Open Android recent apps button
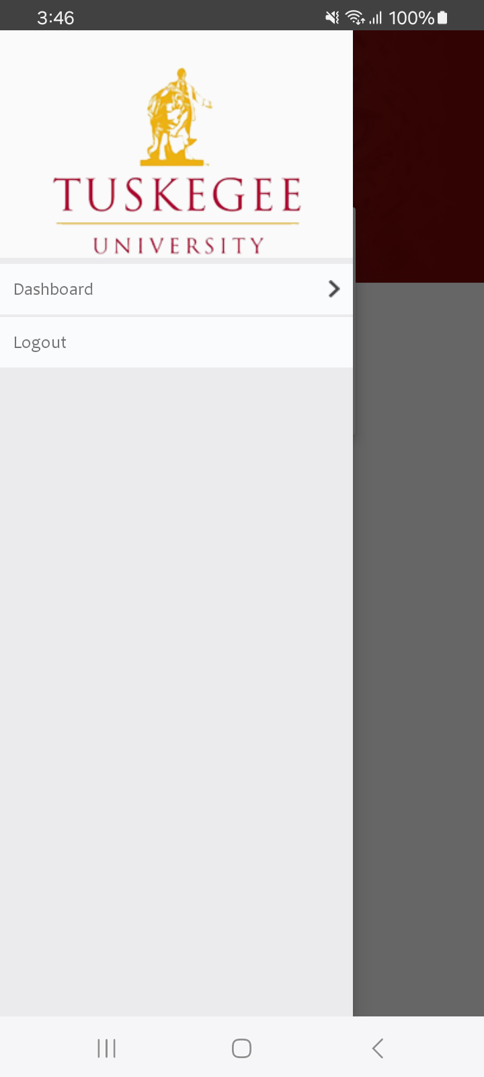The image size is (484, 1077). point(107,1048)
